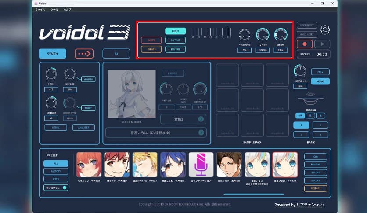
Task: Select sample bank 4
Action: click(320, 135)
